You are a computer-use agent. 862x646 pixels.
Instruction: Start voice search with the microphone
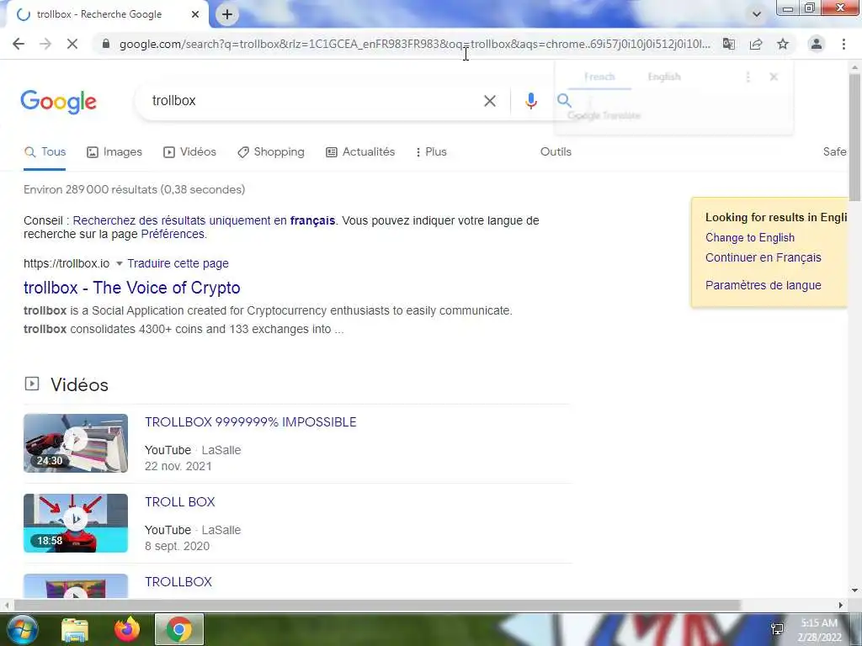tap(530, 101)
